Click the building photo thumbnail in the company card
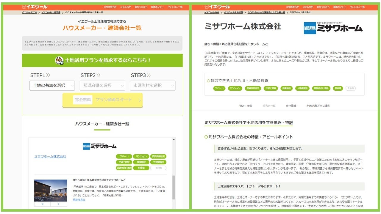The image size is (381, 214). [51, 191]
